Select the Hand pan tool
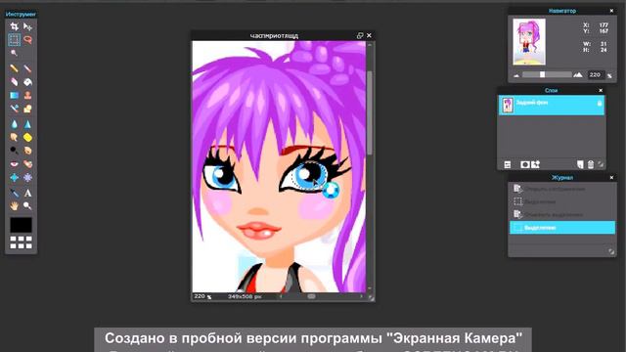Image resolution: width=626 pixels, height=352 pixels. tap(14, 206)
